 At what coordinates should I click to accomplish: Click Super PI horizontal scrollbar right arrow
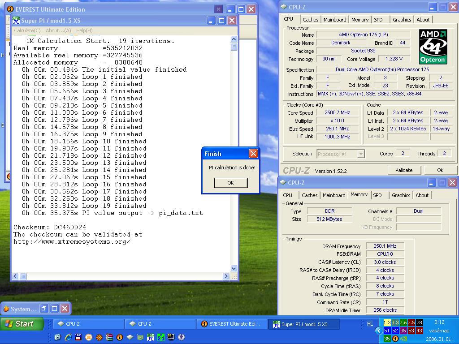click(x=226, y=276)
